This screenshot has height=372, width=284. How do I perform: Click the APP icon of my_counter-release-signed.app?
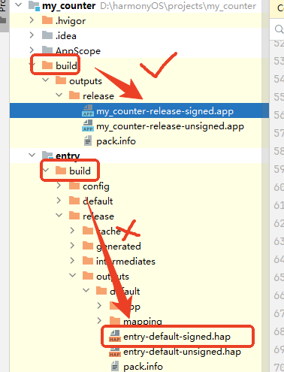pos(88,110)
